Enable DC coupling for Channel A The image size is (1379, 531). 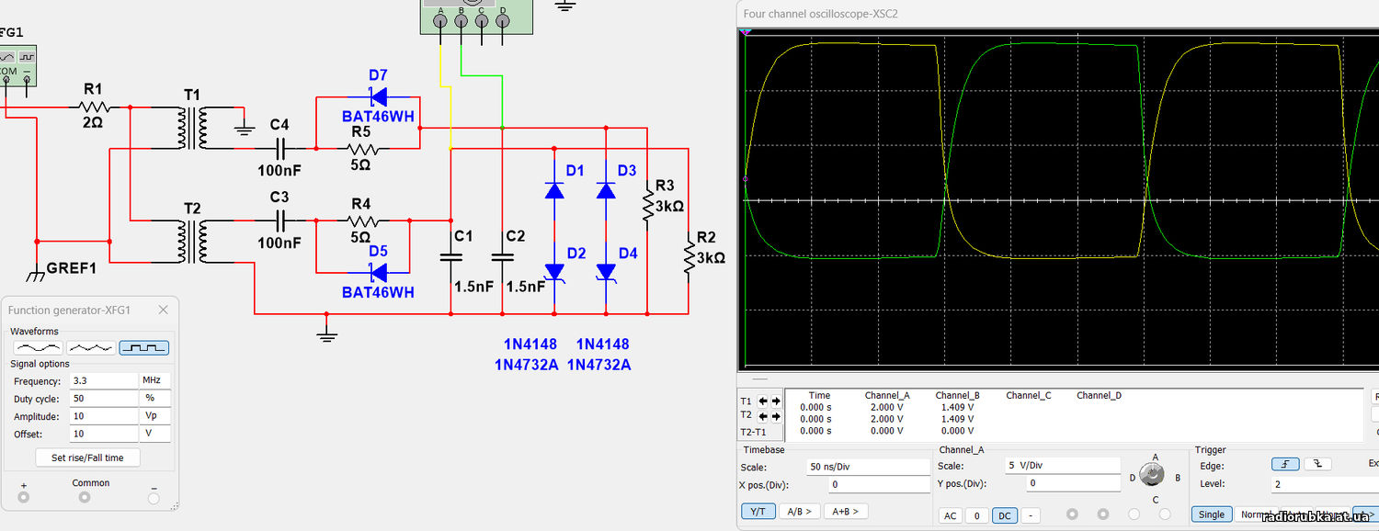1004,515
